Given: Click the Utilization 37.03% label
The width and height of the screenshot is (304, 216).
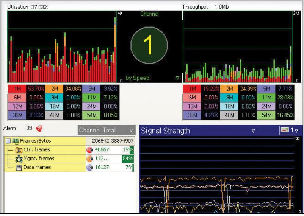Looking at the screenshot, I should (x=27, y=7).
